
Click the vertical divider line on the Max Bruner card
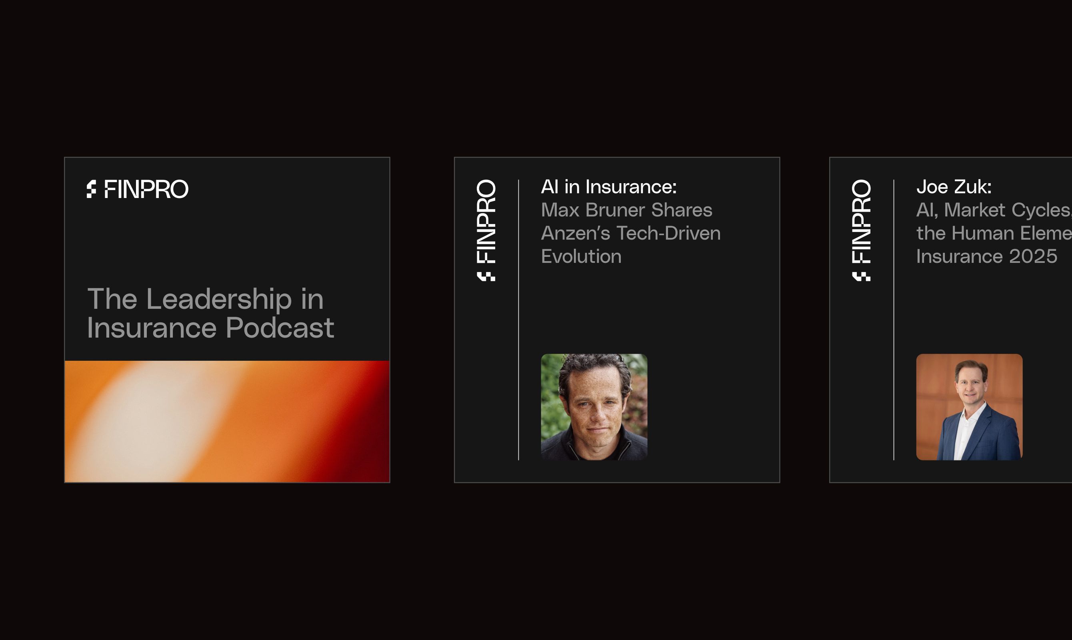518,320
